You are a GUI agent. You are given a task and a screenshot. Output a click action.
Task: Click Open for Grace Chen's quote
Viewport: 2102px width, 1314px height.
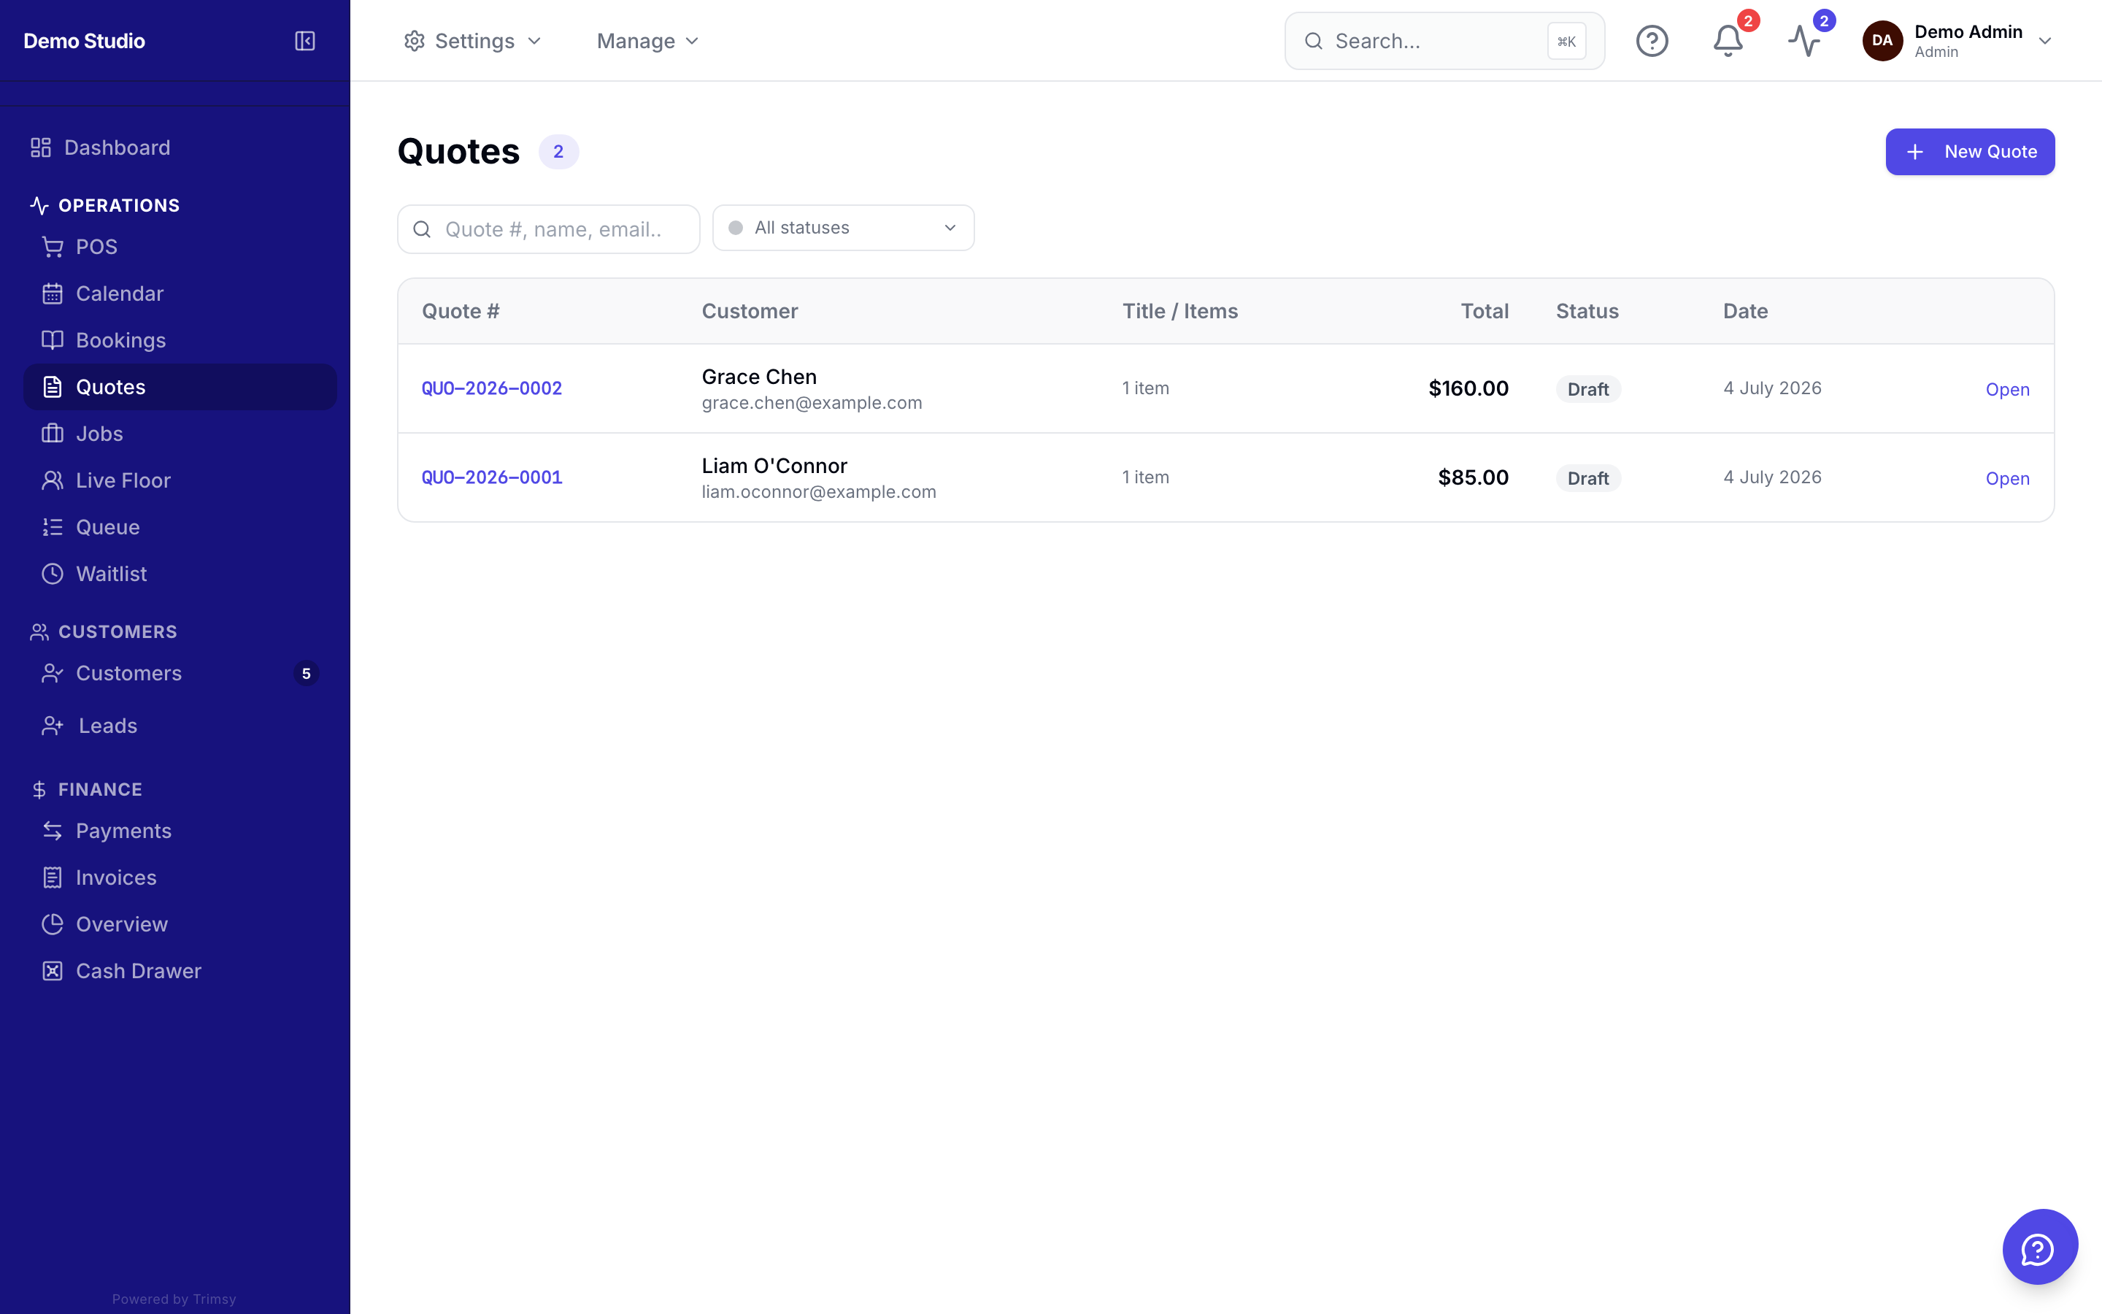pos(2007,389)
